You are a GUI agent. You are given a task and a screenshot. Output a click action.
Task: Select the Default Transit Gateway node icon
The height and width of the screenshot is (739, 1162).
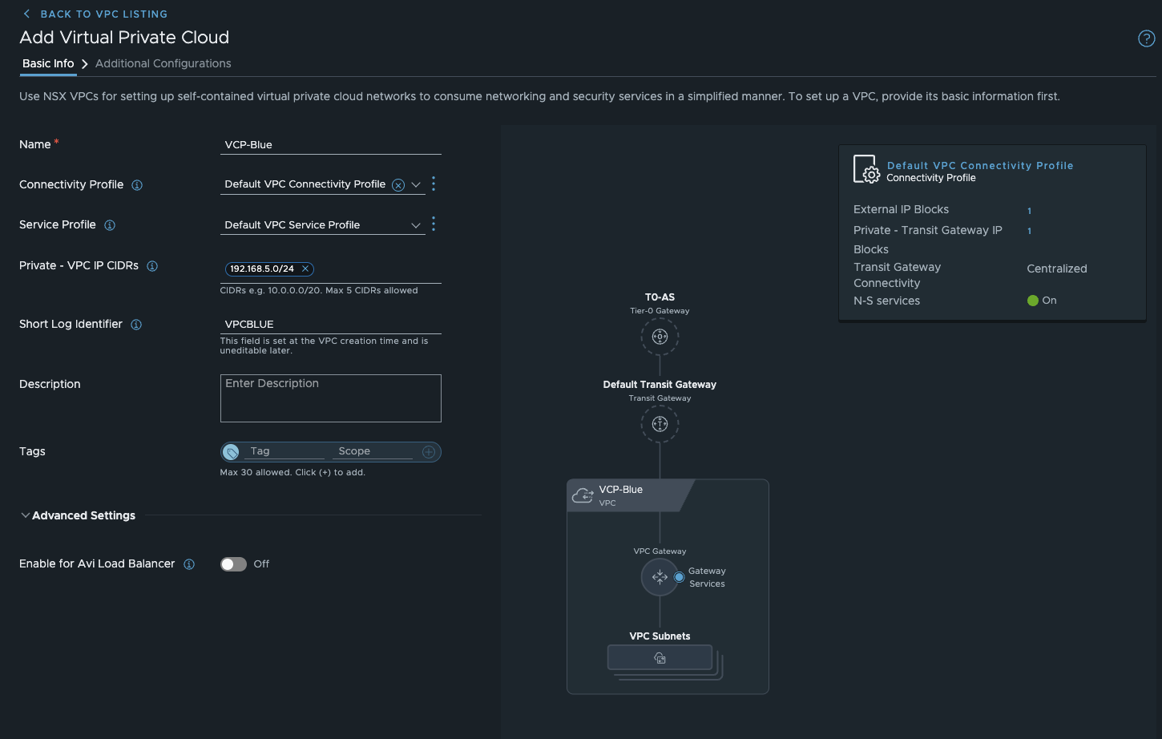click(x=660, y=424)
